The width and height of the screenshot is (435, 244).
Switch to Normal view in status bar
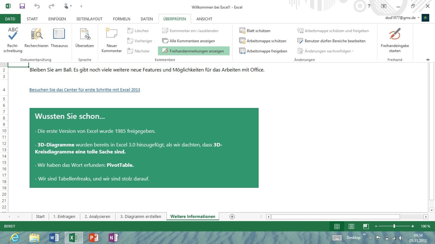(x=337, y=226)
